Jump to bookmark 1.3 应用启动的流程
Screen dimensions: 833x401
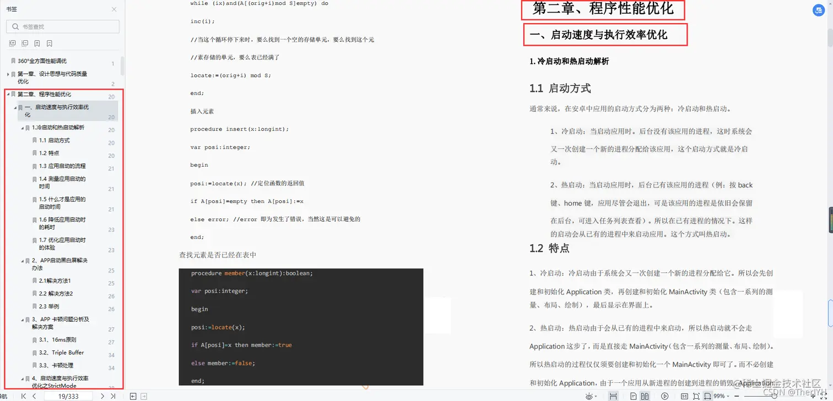(62, 166)
